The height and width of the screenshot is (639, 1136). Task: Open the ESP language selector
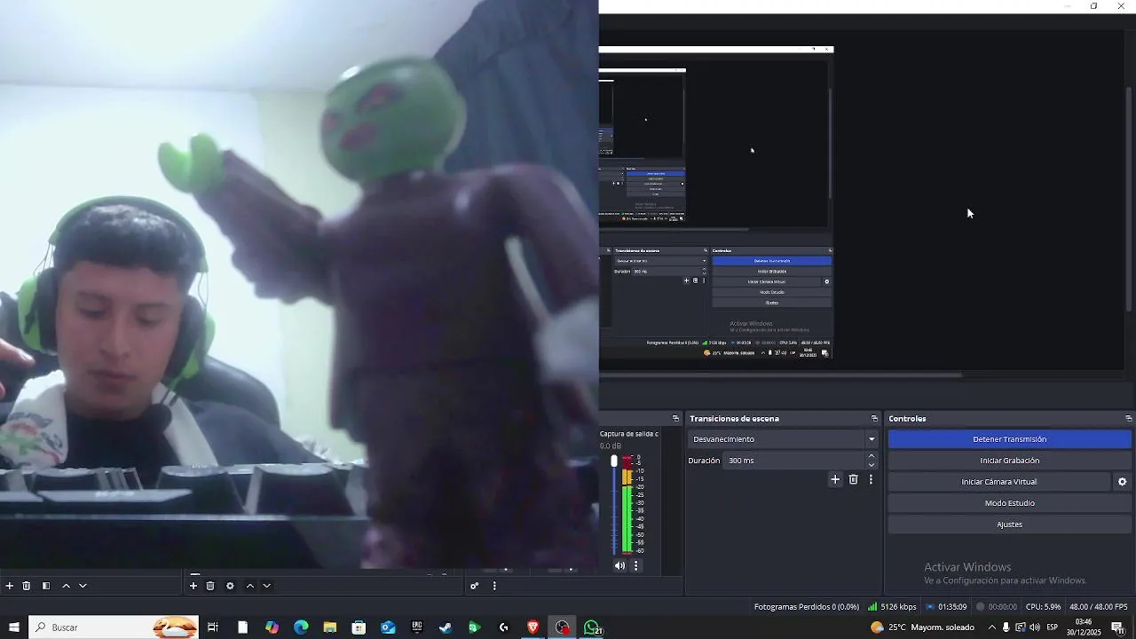1053,627
